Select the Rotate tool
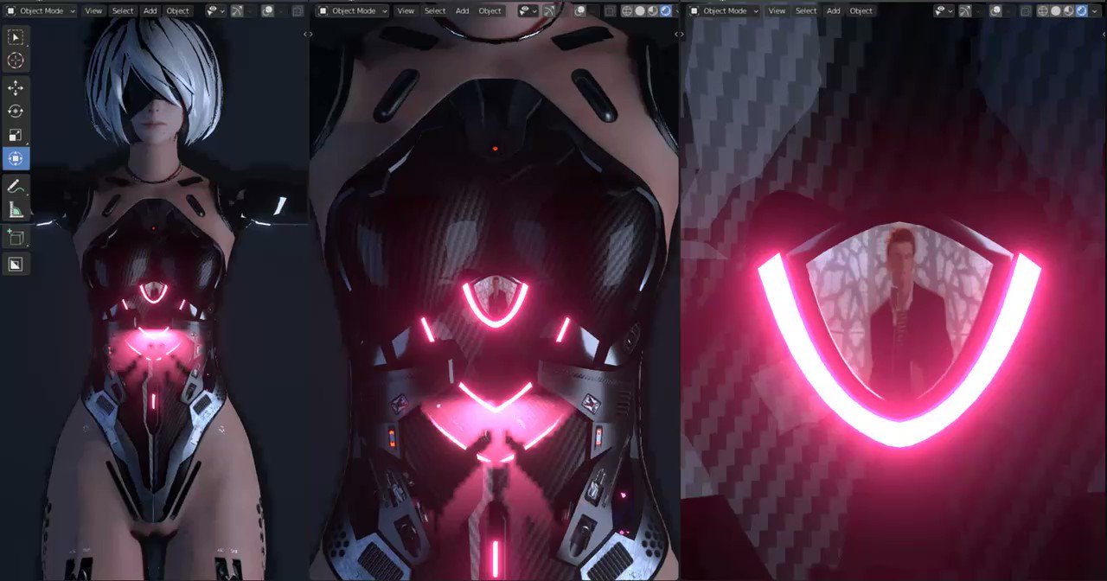Screen dimensions: 1107x581 click(16, 112)
